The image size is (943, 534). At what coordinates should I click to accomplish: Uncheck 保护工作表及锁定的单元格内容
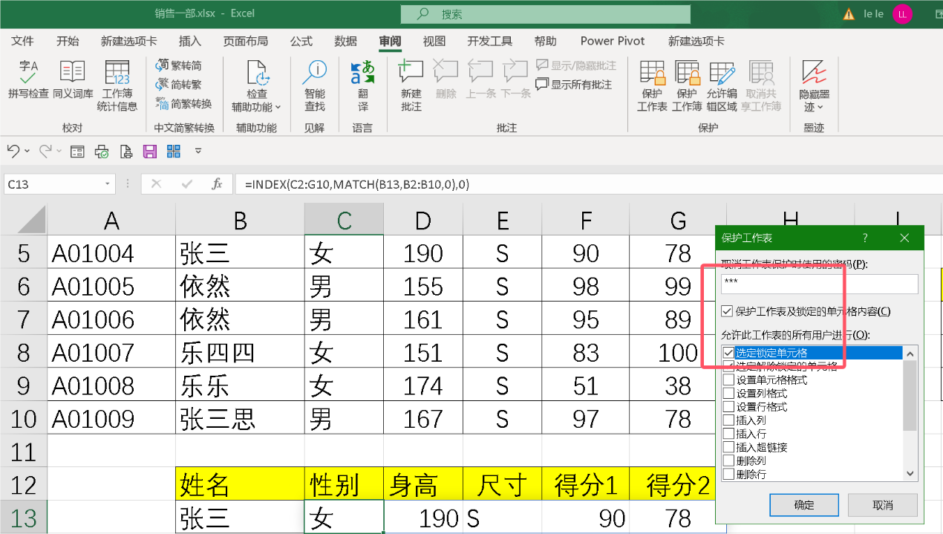(727, 310)
